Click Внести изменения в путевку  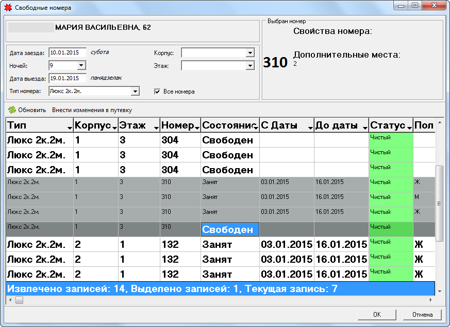click(x=92, y=110)
